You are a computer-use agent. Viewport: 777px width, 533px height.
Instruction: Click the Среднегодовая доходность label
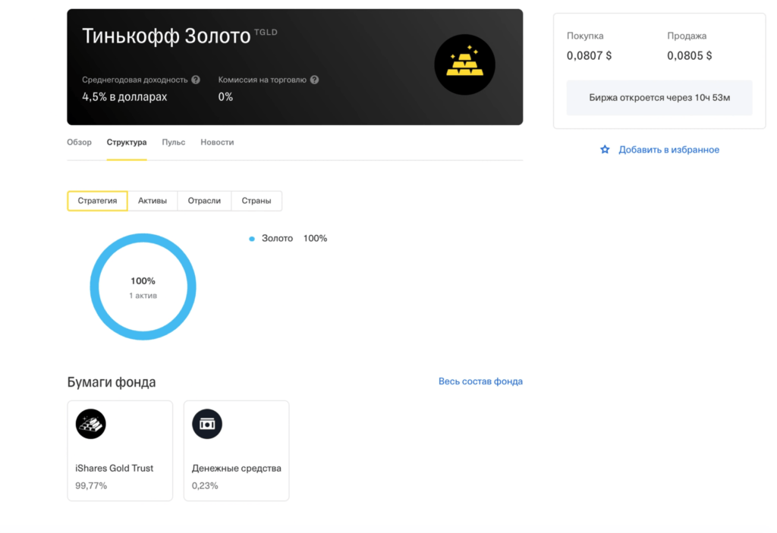135,80
